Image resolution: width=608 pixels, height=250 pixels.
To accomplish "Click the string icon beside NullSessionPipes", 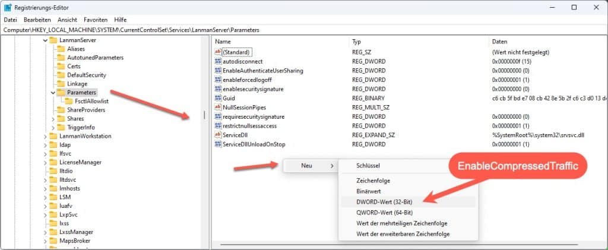I will pos(218,107).
